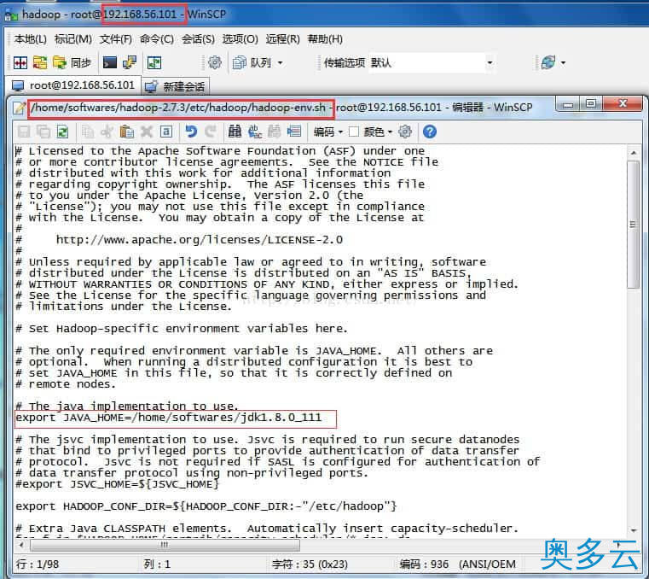
Task: Redo the edit in editor toolbar
Action: click(x=211, y=132)
